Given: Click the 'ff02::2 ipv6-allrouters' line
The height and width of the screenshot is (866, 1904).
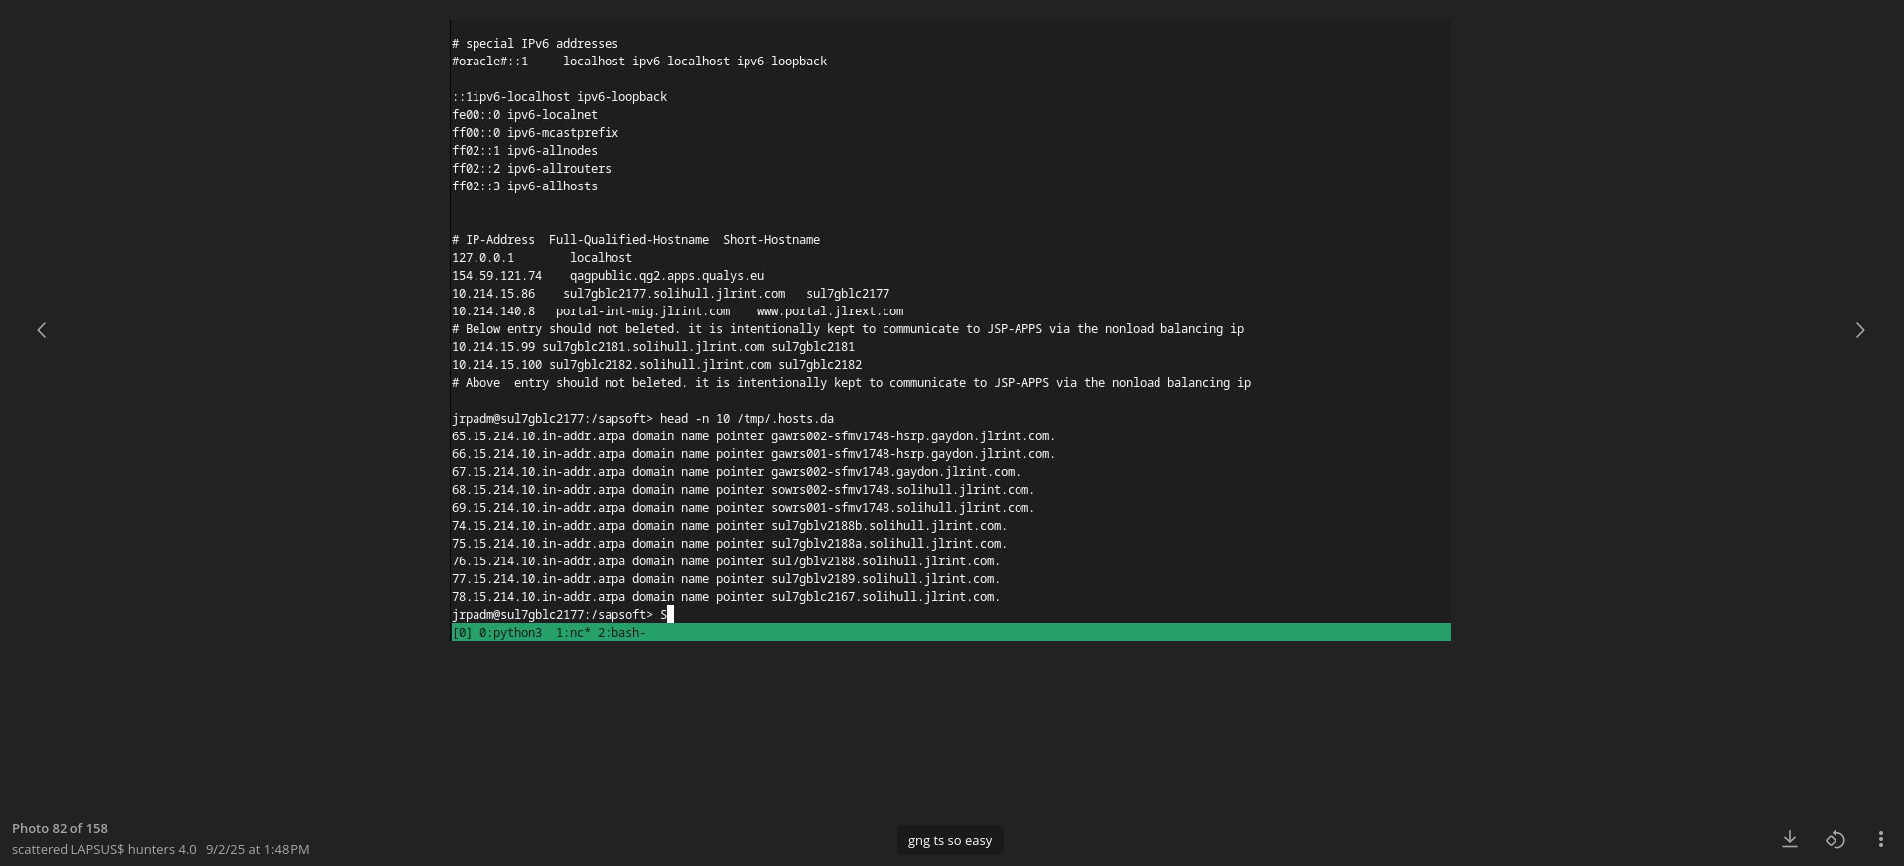Looking at the screenshot, I should pyautogui.click(x=531, y=169).
